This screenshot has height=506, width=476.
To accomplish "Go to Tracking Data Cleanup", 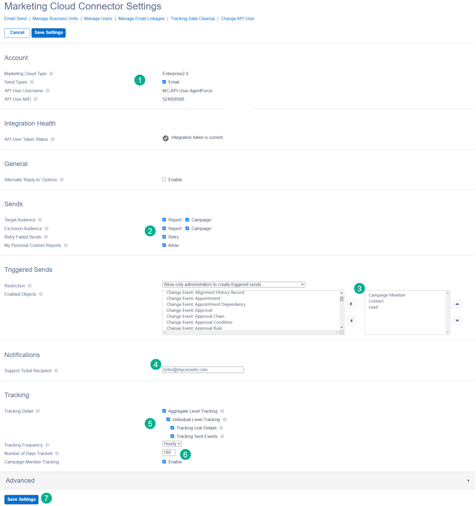I will tap(193, 19).
